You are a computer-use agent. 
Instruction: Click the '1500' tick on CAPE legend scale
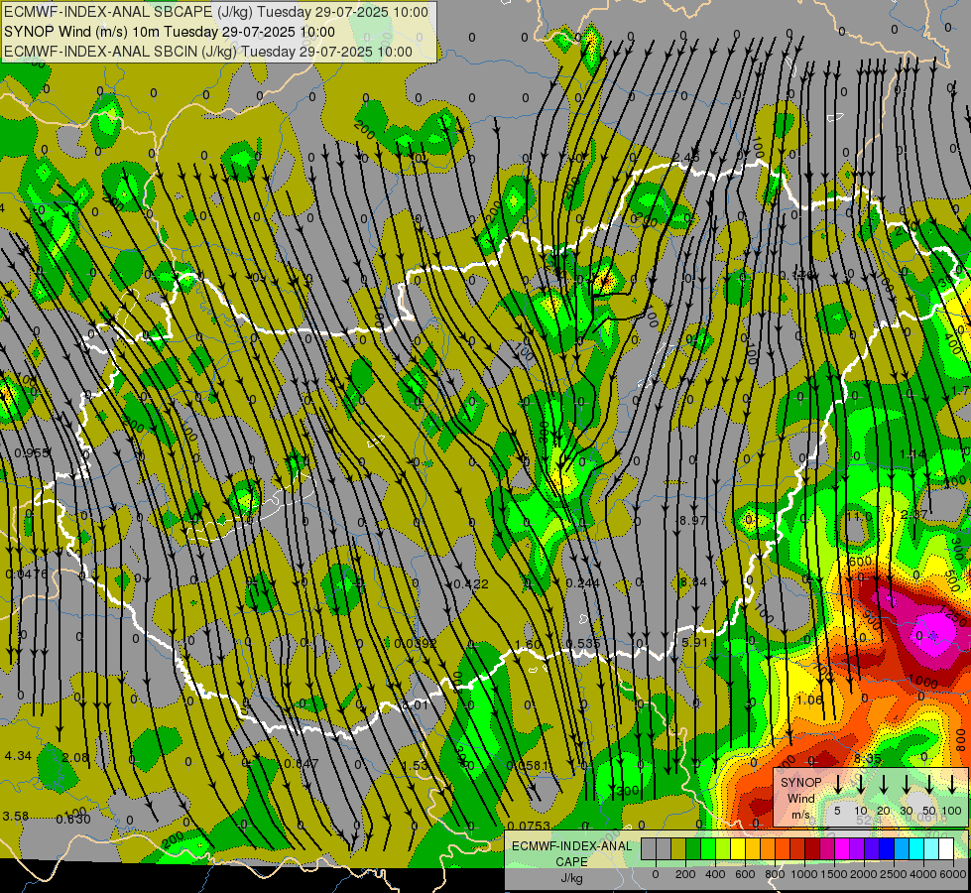click(834, 874)
